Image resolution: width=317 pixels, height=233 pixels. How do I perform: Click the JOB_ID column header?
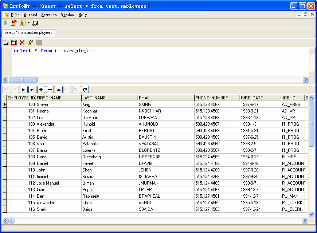293,98
